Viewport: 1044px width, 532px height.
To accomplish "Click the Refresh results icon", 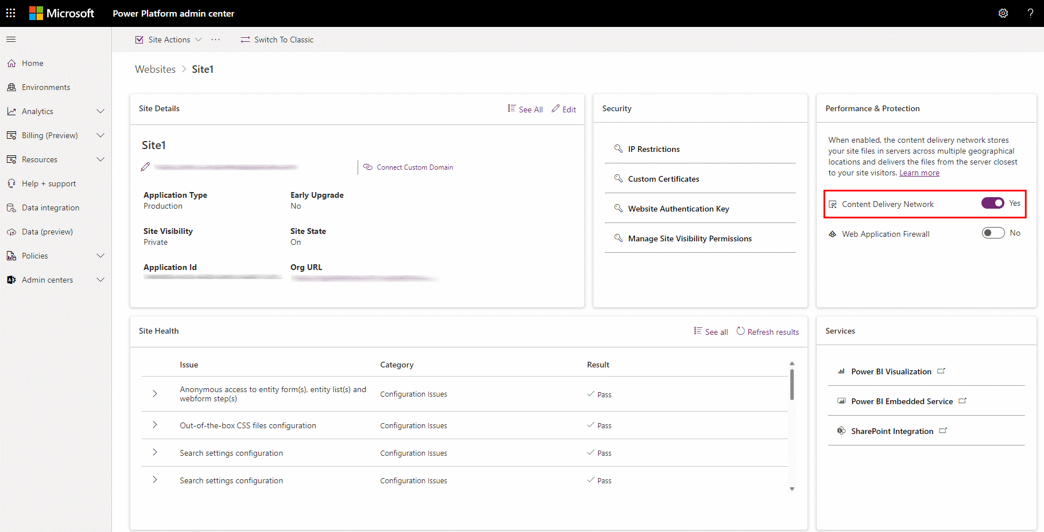I will 740,331.
